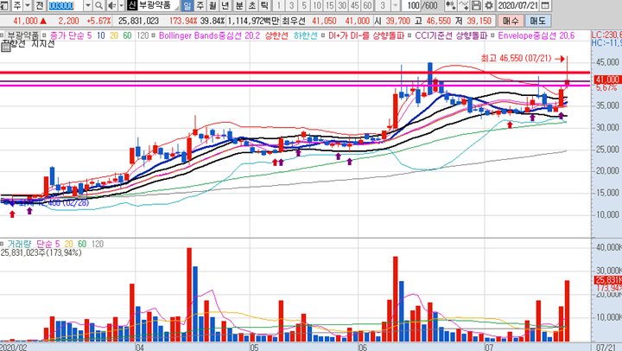Click the CCI기준선 상향돌파 legend
Viewport: 622px width, 351px height.
click(451, 35)
